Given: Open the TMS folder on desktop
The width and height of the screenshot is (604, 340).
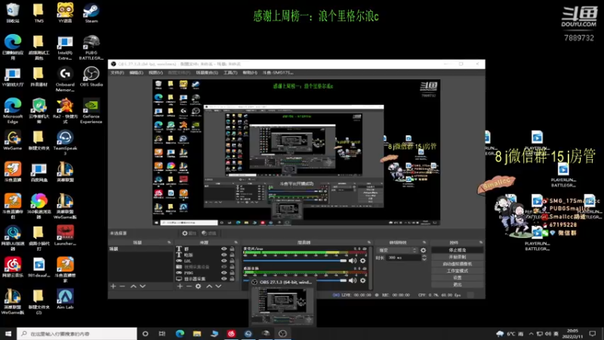Looking at the screenshot, I should point(39,13).
